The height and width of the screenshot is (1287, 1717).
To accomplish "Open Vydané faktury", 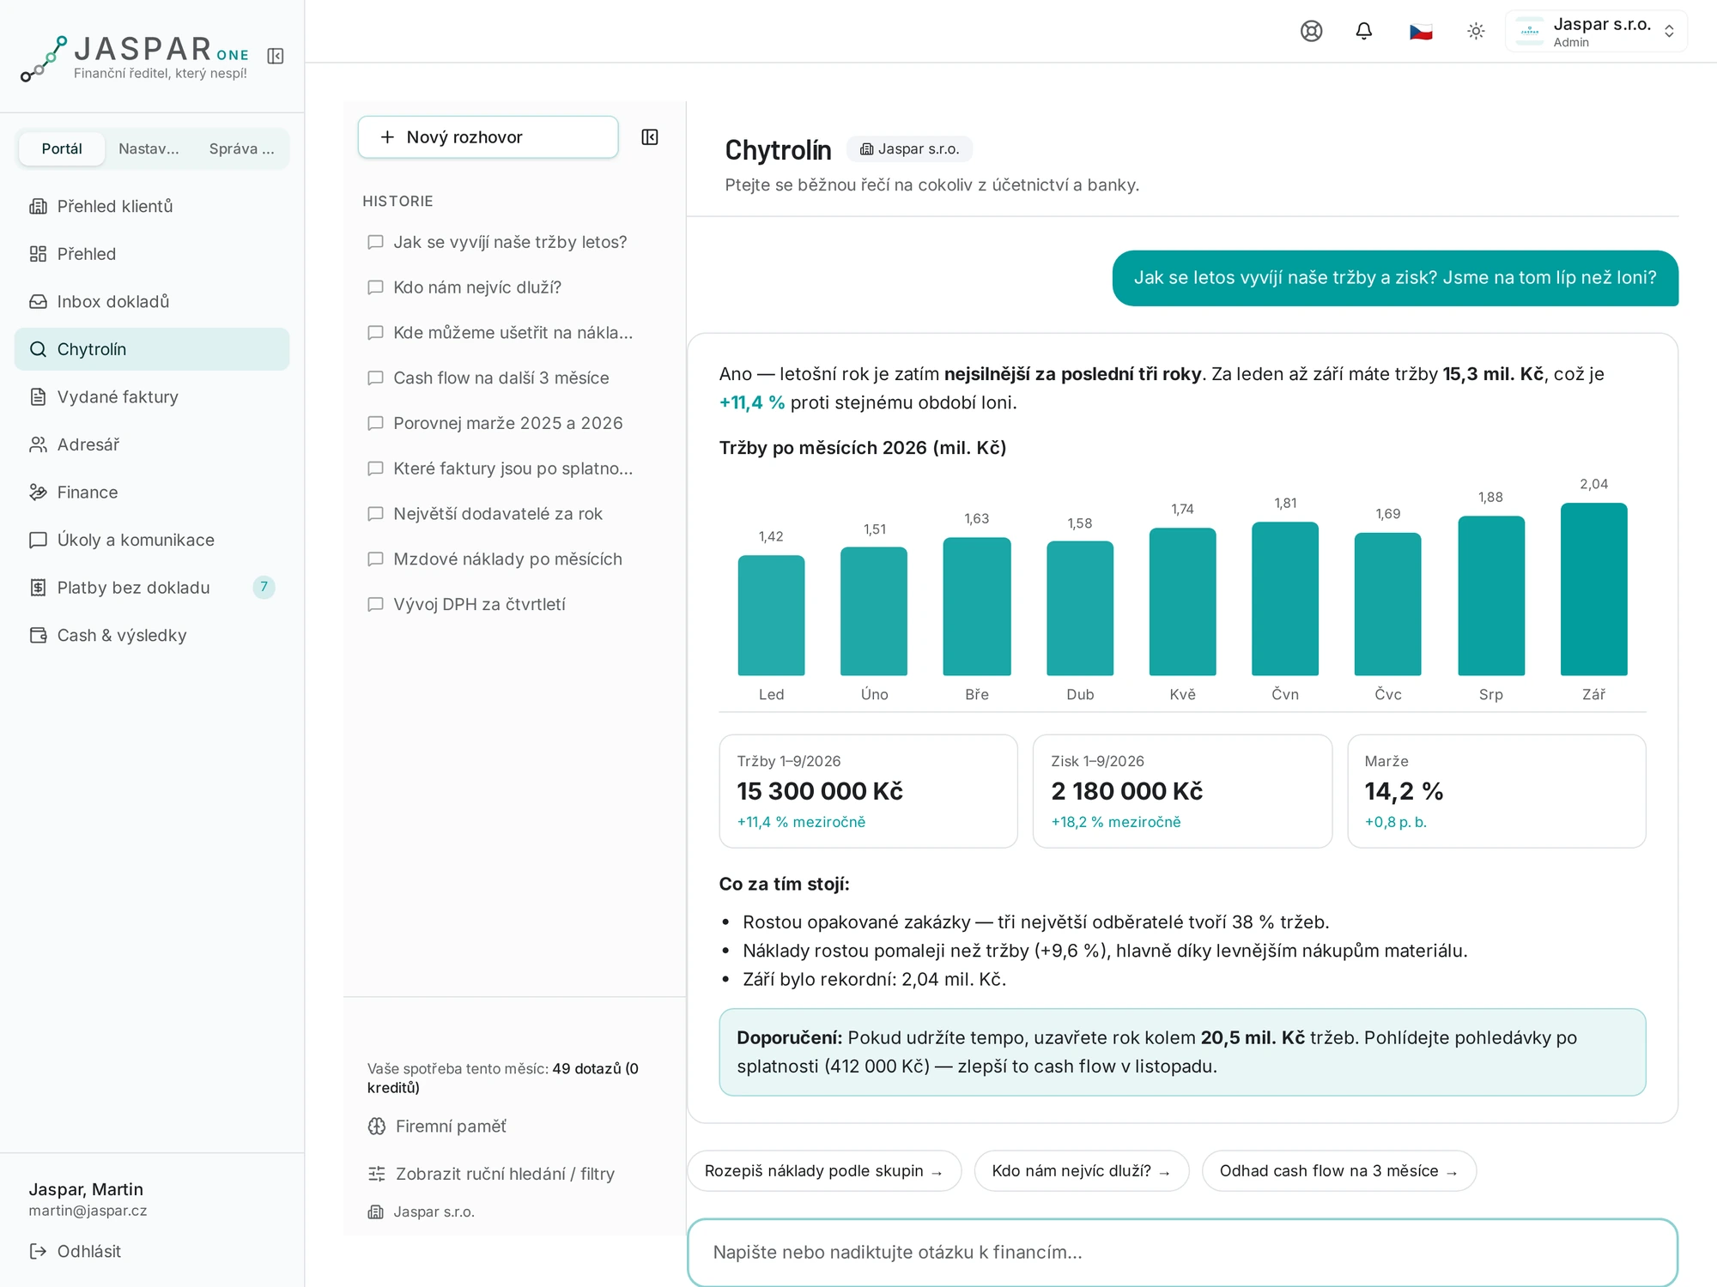I will 152,396.
